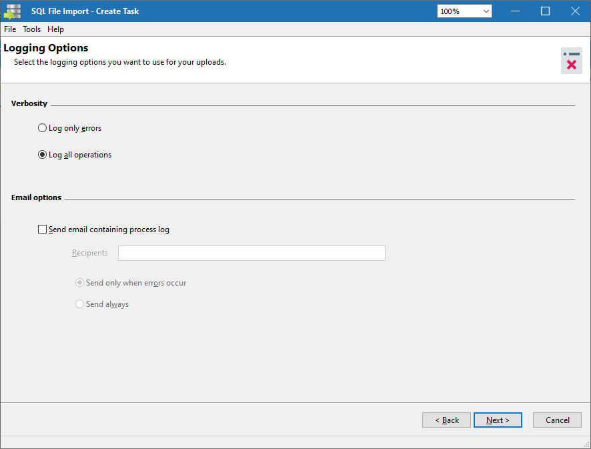The width and height of the screenshot is (591, 449).
Task: Choose the 'Send always' radio button
Action: [80, 304]
